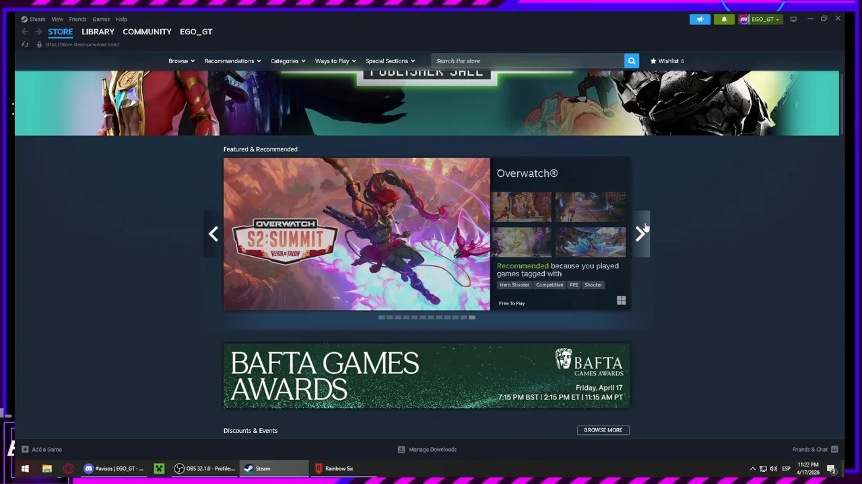Click the EGO_GT profile avatar

[x=744, y=19]
